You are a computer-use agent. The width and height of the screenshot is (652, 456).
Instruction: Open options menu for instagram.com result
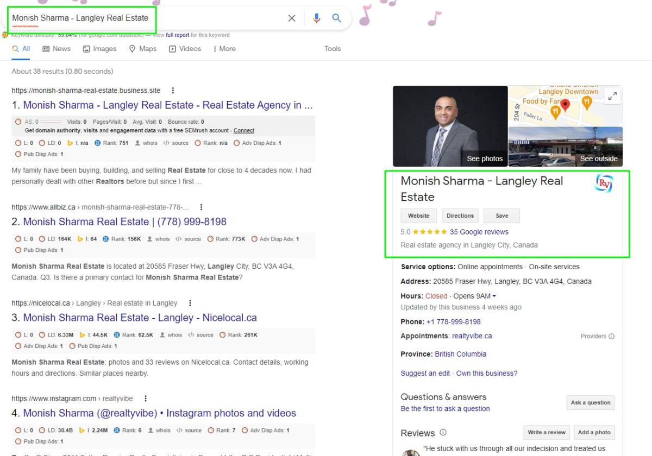click(145, 398)
